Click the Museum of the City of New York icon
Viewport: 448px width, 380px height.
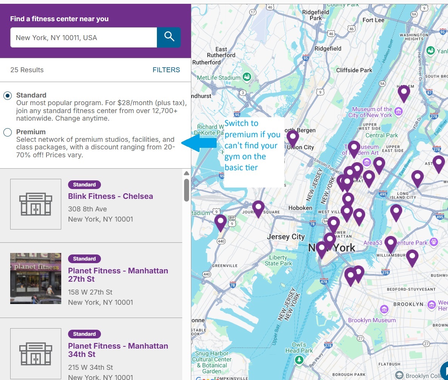click(x=398, y=112)
